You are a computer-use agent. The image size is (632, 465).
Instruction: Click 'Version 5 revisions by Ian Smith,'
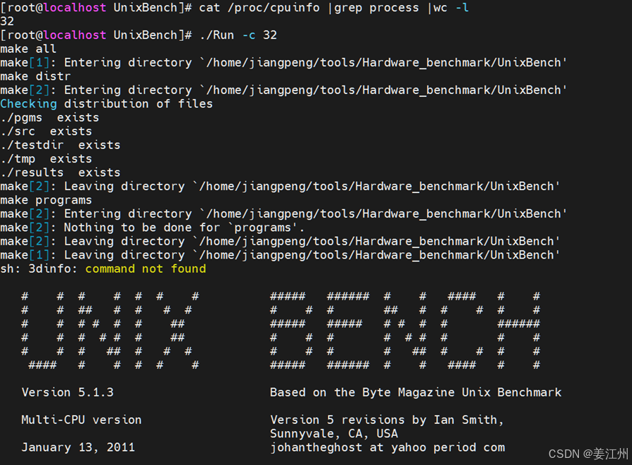(x=387, y=420)
